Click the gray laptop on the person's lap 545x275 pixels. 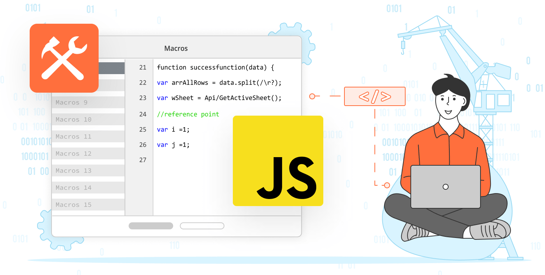[x=445, y=186]
